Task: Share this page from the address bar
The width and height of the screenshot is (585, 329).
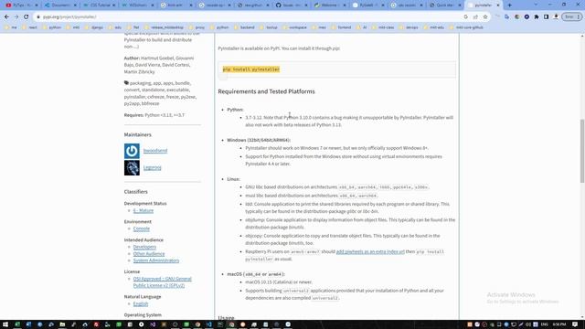Action: coord(475,16)
